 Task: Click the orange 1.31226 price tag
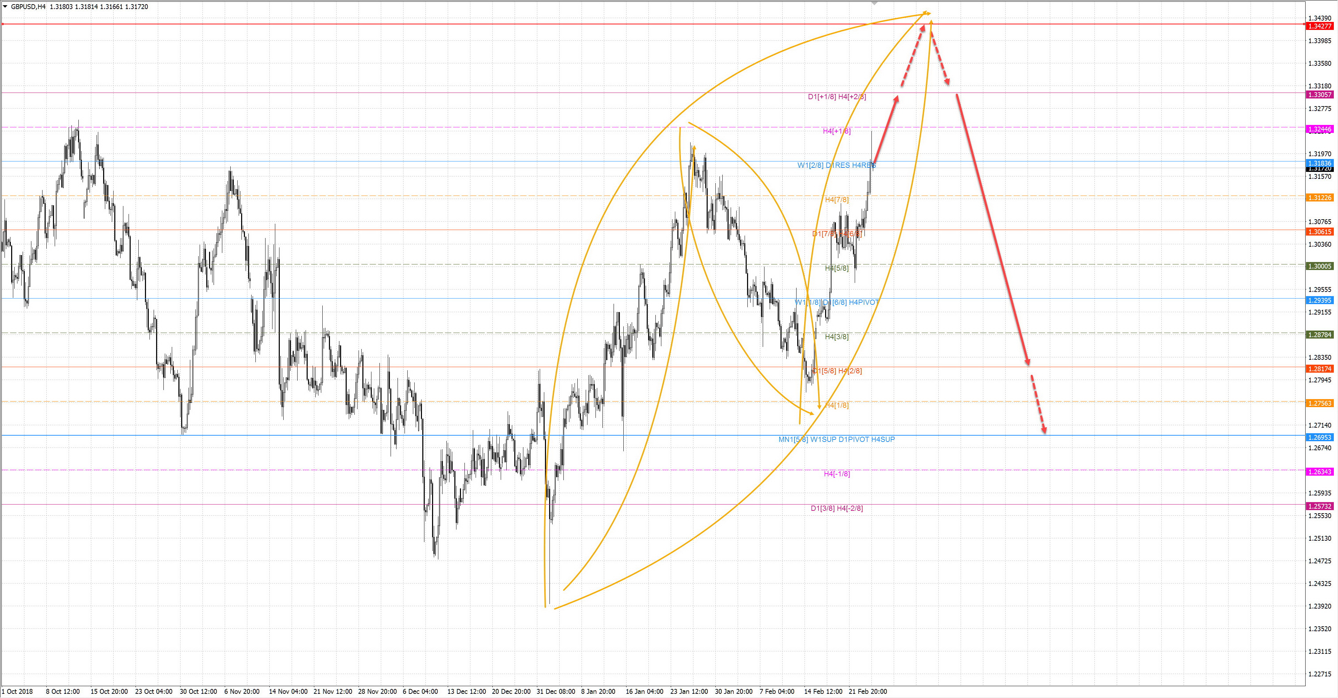(x=1319, y=198)
